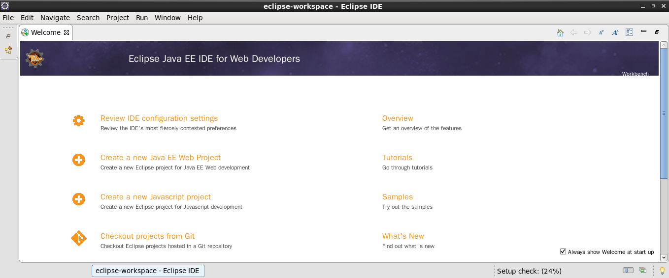This screenshot has width=669, height=278.
Task: Click 'Find out what is new' description text
Action: click(x=408, y=246)
